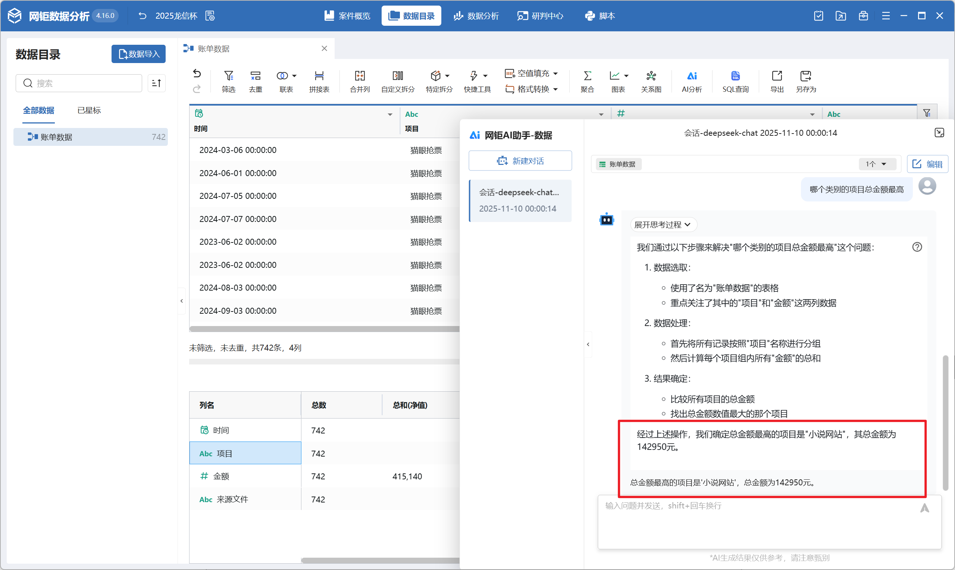The height and width of the screenshot is (570, 955).
Task: Launch the AI分析 tool
Action: 692,76
